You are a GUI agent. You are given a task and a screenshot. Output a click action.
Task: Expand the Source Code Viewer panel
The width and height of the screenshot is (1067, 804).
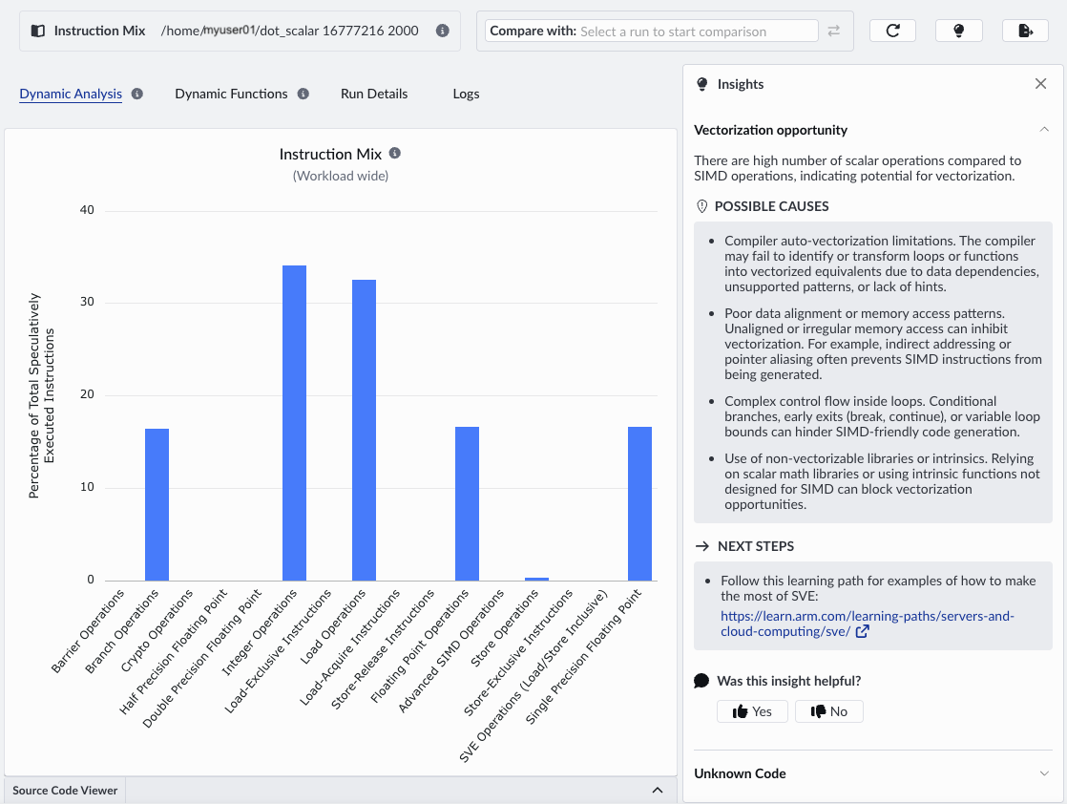[x=657, y=791]
